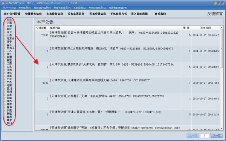The width and height of the screenshot is (226, 141).
Task: Expand the 山东 tree node arrow
Action: (5, 67)
